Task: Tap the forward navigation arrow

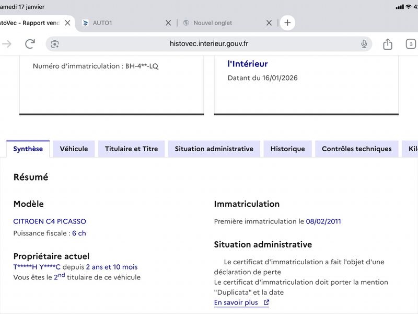Action: point(7,44)
